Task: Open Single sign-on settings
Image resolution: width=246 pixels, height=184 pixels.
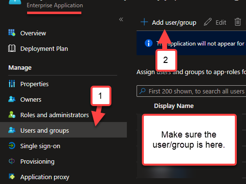Action: [40, 146]
